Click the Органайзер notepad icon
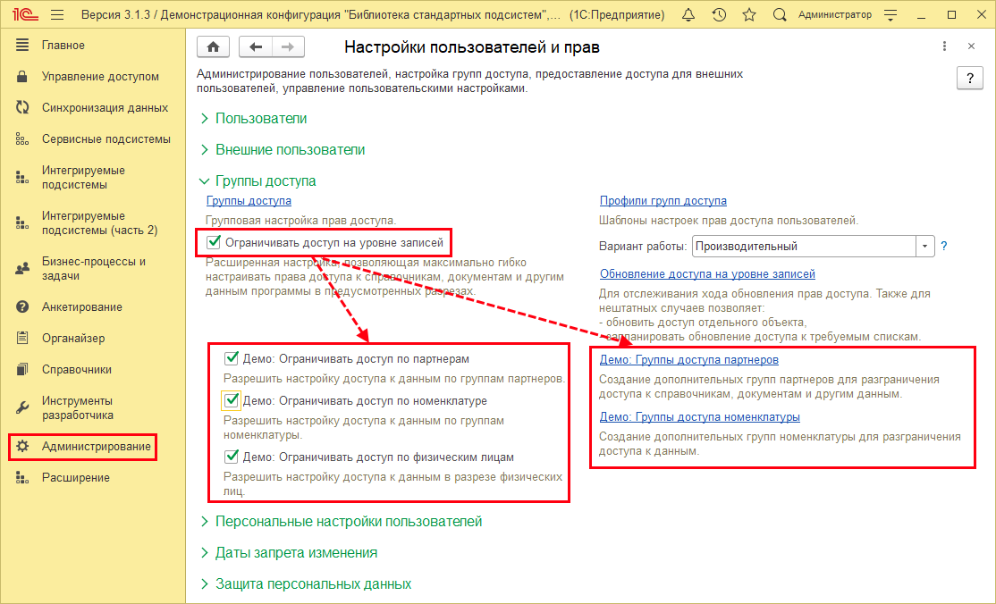The width and height of the screenshot is (996, 604). (22, 338)
